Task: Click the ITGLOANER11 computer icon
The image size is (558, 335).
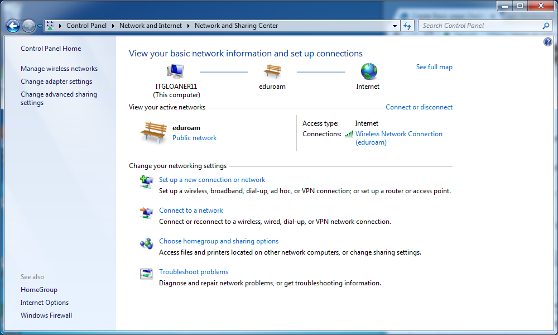Action: click(176, 71)
